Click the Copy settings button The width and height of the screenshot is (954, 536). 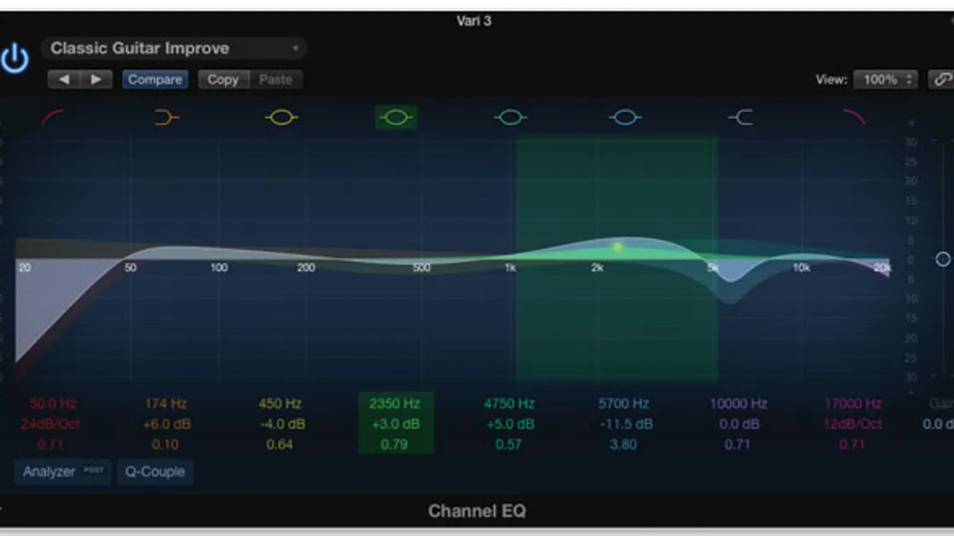tap(223, 80)
